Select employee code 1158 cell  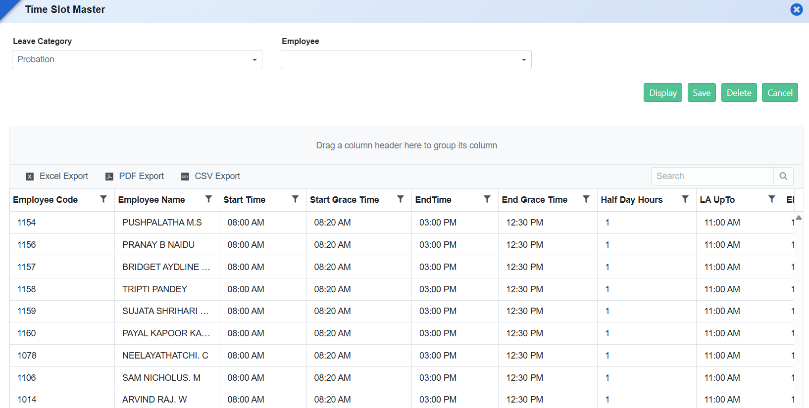point(62,289)
